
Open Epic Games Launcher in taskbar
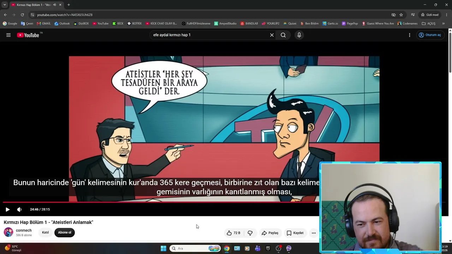268,248
